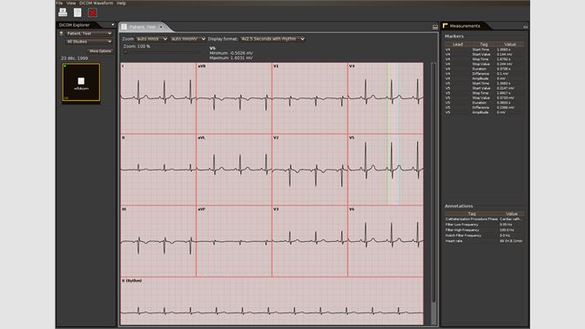
Task: Click the blank page icon in the toolbar
Action: click(77, 12)
